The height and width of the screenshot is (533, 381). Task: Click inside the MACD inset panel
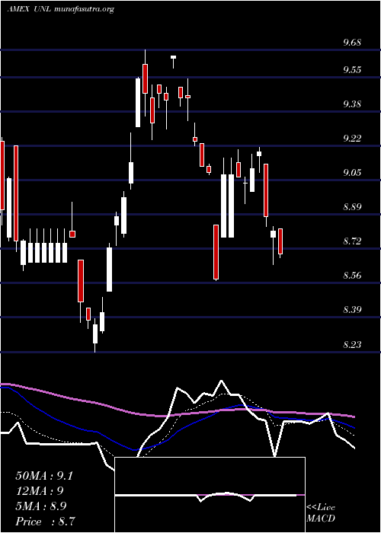point(210,495)
